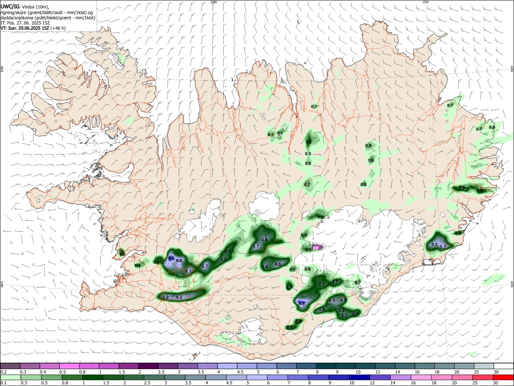This screenshot has width=514, height=386.
Task: Click the 2.0 precipitation value
Action: tap(298, 321)
